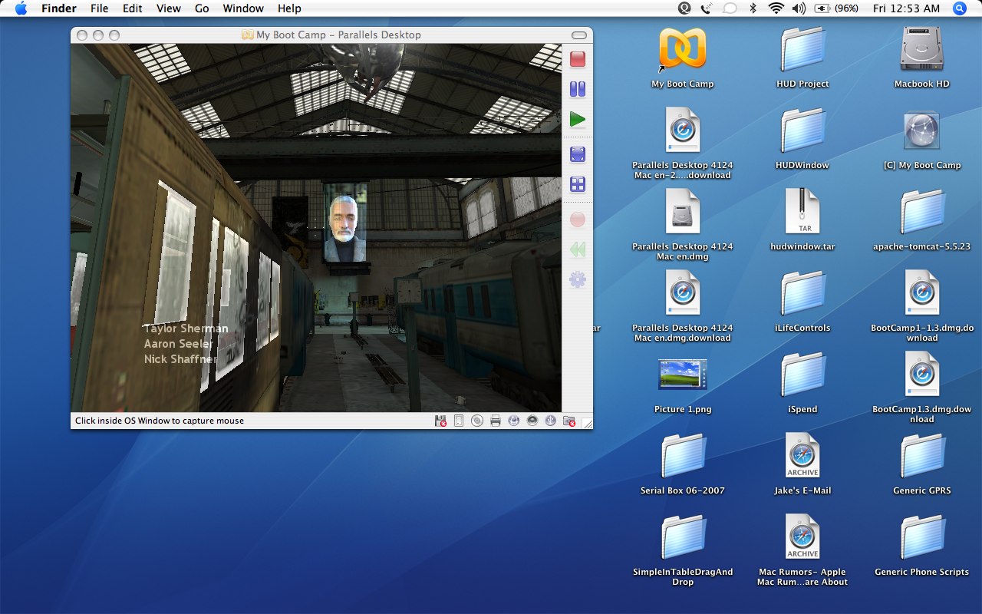
Task: Click the hard disk status icon in Parallels
Action: tap(459, 421)
